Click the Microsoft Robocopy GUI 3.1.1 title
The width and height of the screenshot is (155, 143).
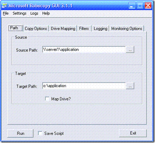[x=40, y=6]
